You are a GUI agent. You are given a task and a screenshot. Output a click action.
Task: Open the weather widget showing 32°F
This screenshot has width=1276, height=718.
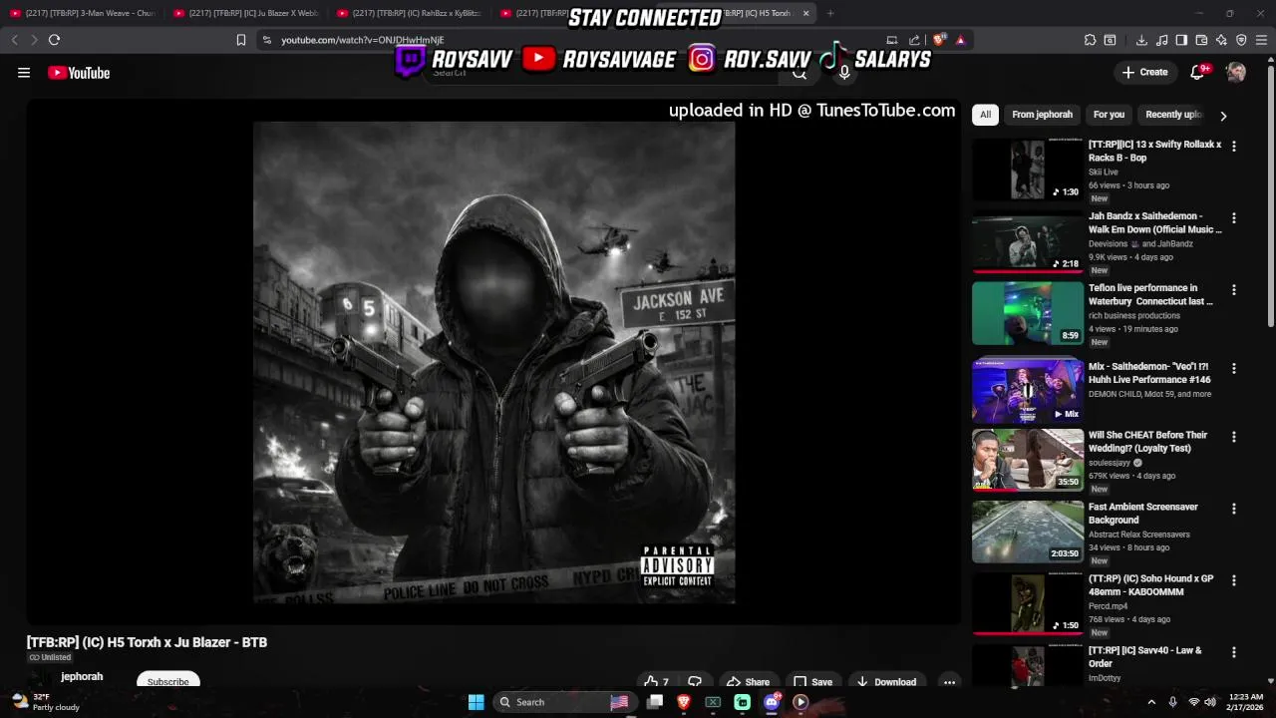[x=45, y=702]
